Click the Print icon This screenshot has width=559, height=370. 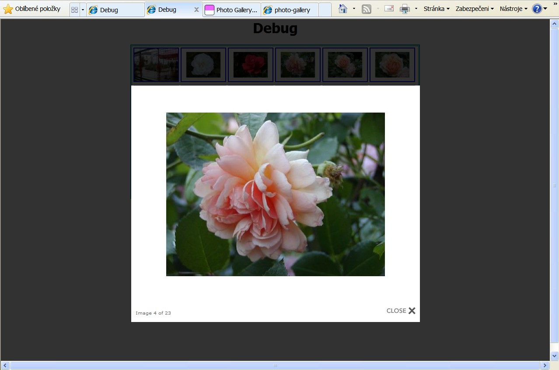coord(405,9)
